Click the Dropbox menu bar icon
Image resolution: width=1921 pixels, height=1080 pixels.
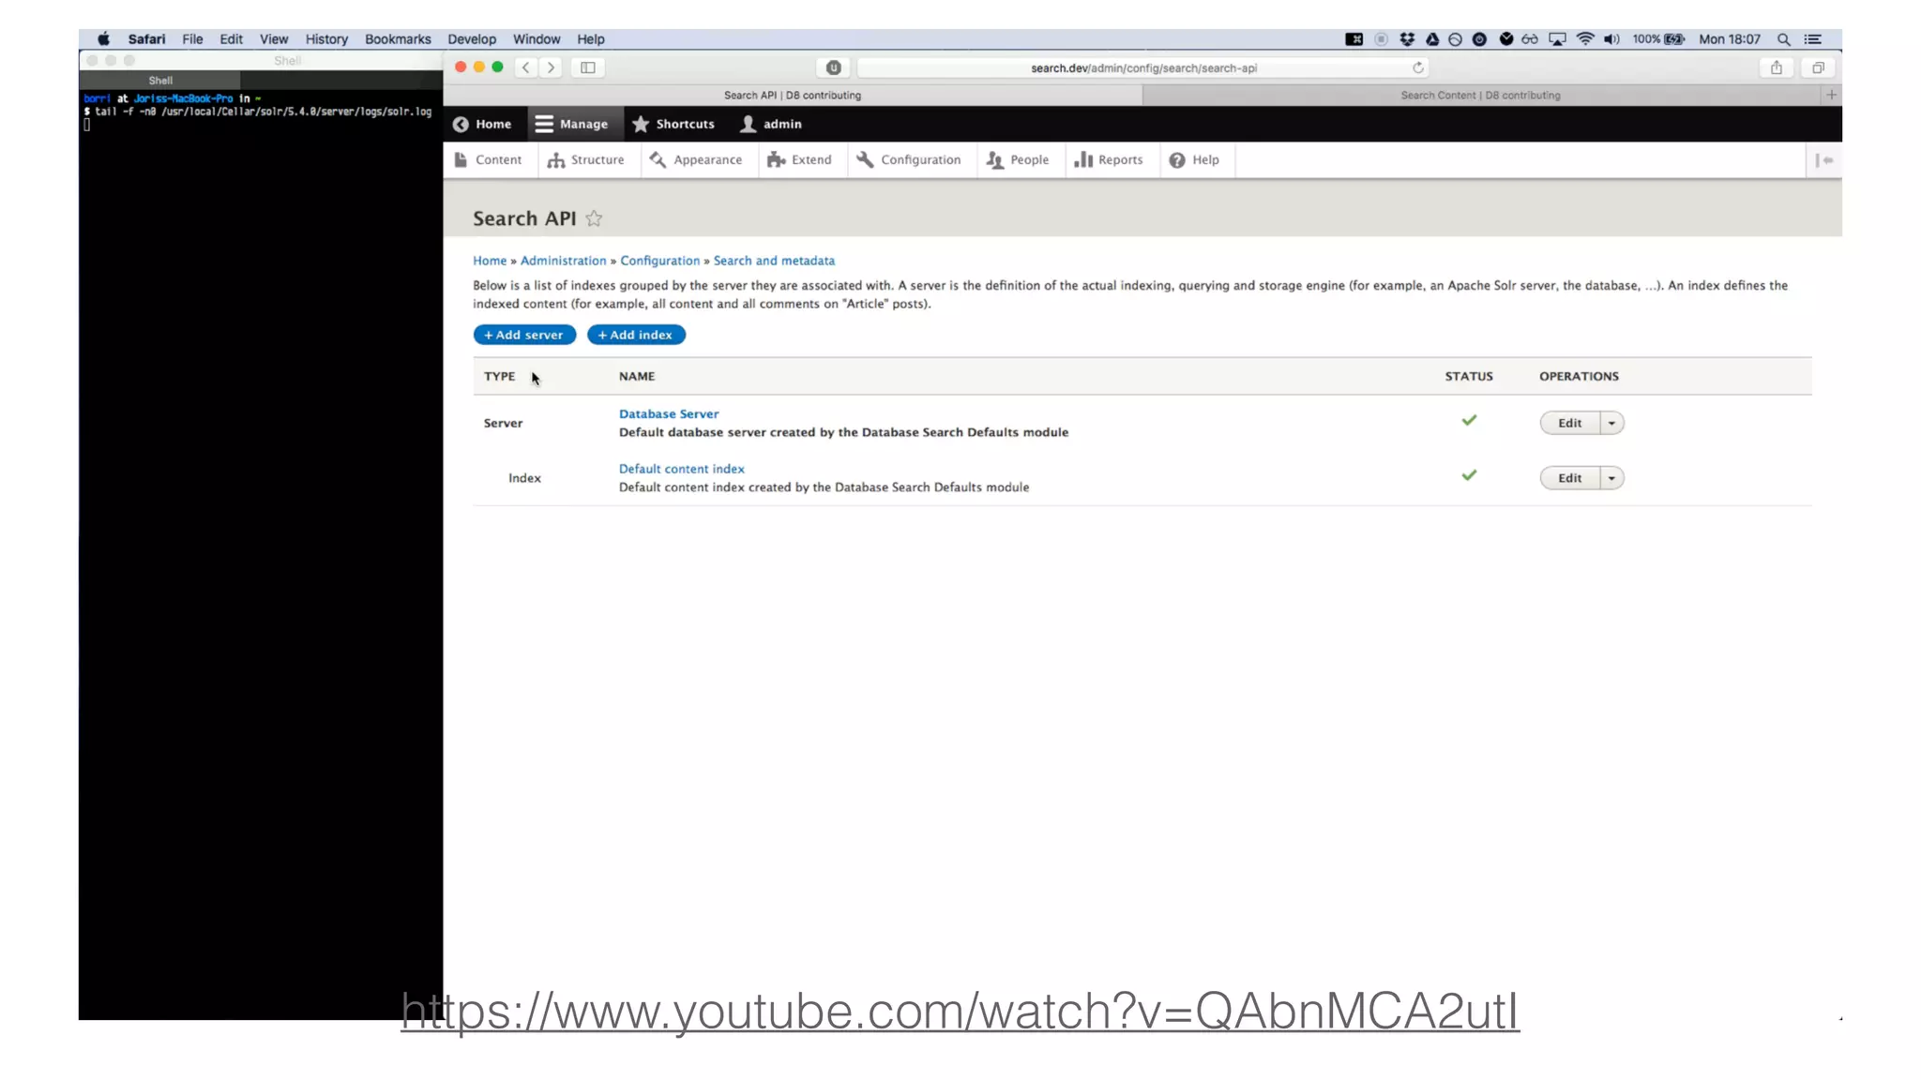tap(1407, 39)
